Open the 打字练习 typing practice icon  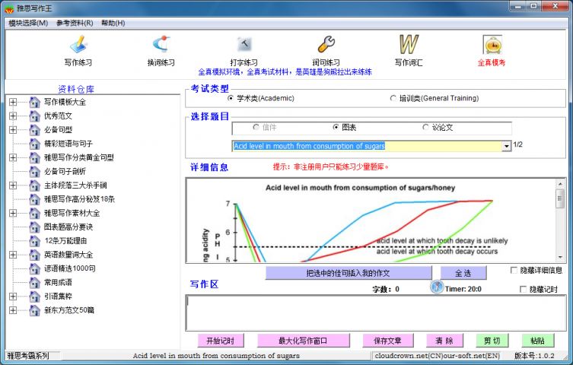click(244, 44)
